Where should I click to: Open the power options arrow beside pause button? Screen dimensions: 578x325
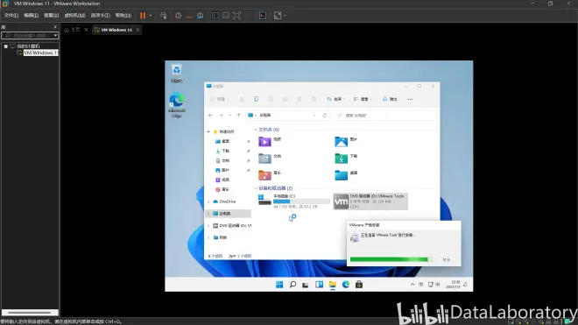point(151,16)
